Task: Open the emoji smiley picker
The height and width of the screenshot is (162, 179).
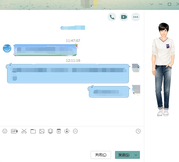Action: [x=5, y=131]
